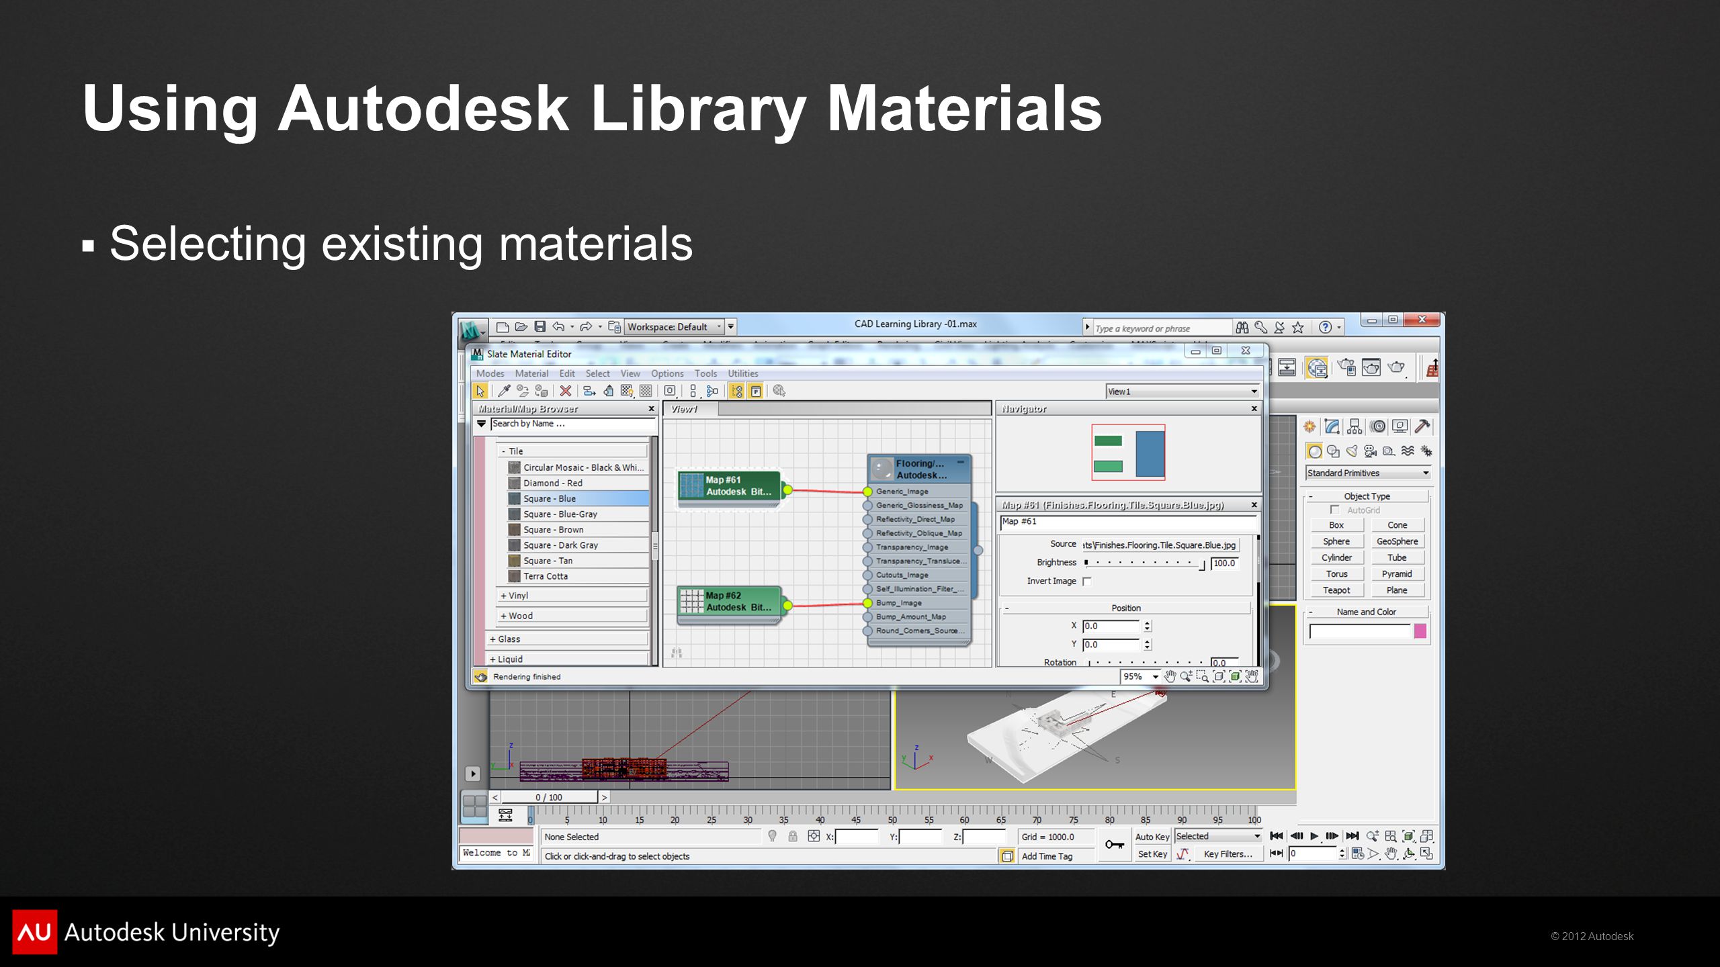This screenshot has width=1720, height=967.
Task: Select Square - Tan material row
Action: click(578, 561)
